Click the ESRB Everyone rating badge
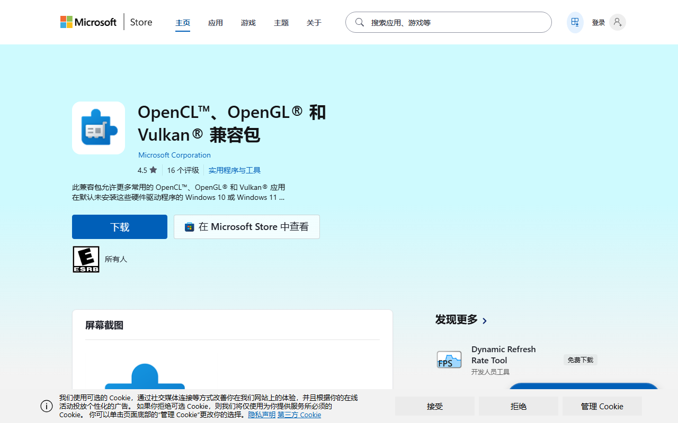This screenshot has width=678, height=423. 86,259
